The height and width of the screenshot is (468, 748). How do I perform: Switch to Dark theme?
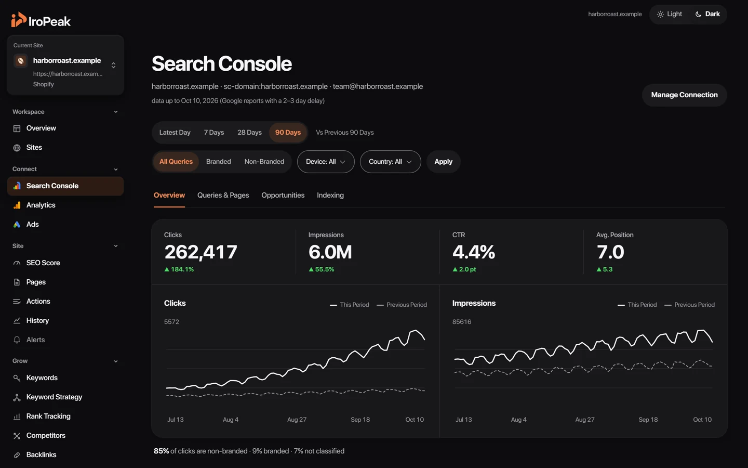coord(707,14)
